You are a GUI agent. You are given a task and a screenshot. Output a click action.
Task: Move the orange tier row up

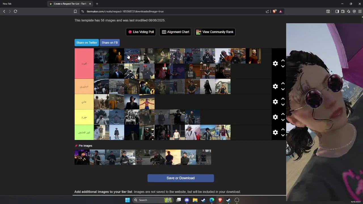[283, 84]
